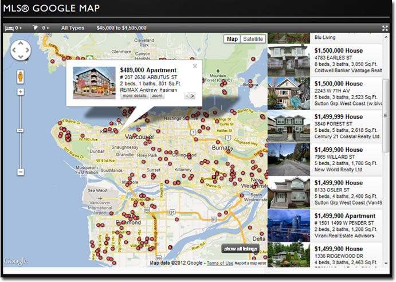Open the Arbutus St apartment photo

[94, 83]
